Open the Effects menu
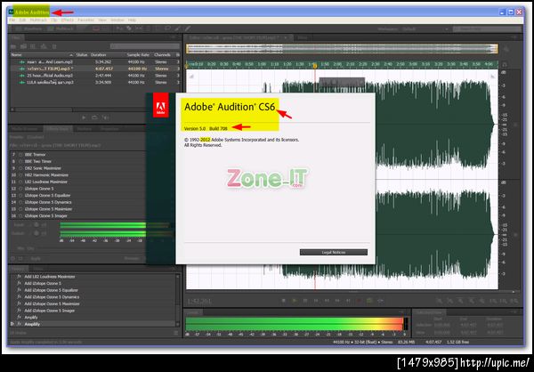The image size is (534, 372). pyautogui.click(x=67, y=20)
